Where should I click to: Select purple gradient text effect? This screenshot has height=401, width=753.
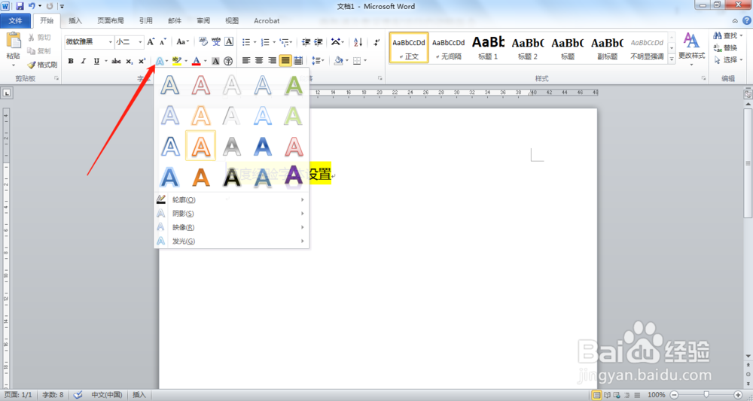pos(294,176)
